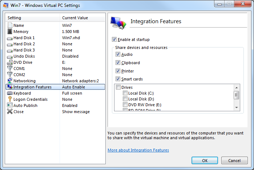Close the settings window
This screenshot has width=254, height=170.
(243, 4)
